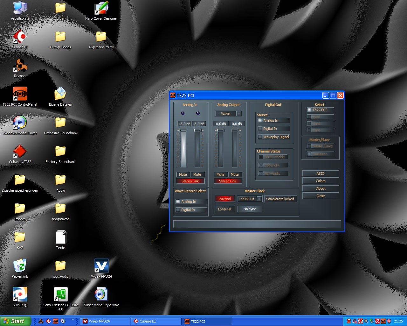Select the Sony Ericsson PC Suite desktop icon
Screen dimensions: 407x326
point(60,299)
